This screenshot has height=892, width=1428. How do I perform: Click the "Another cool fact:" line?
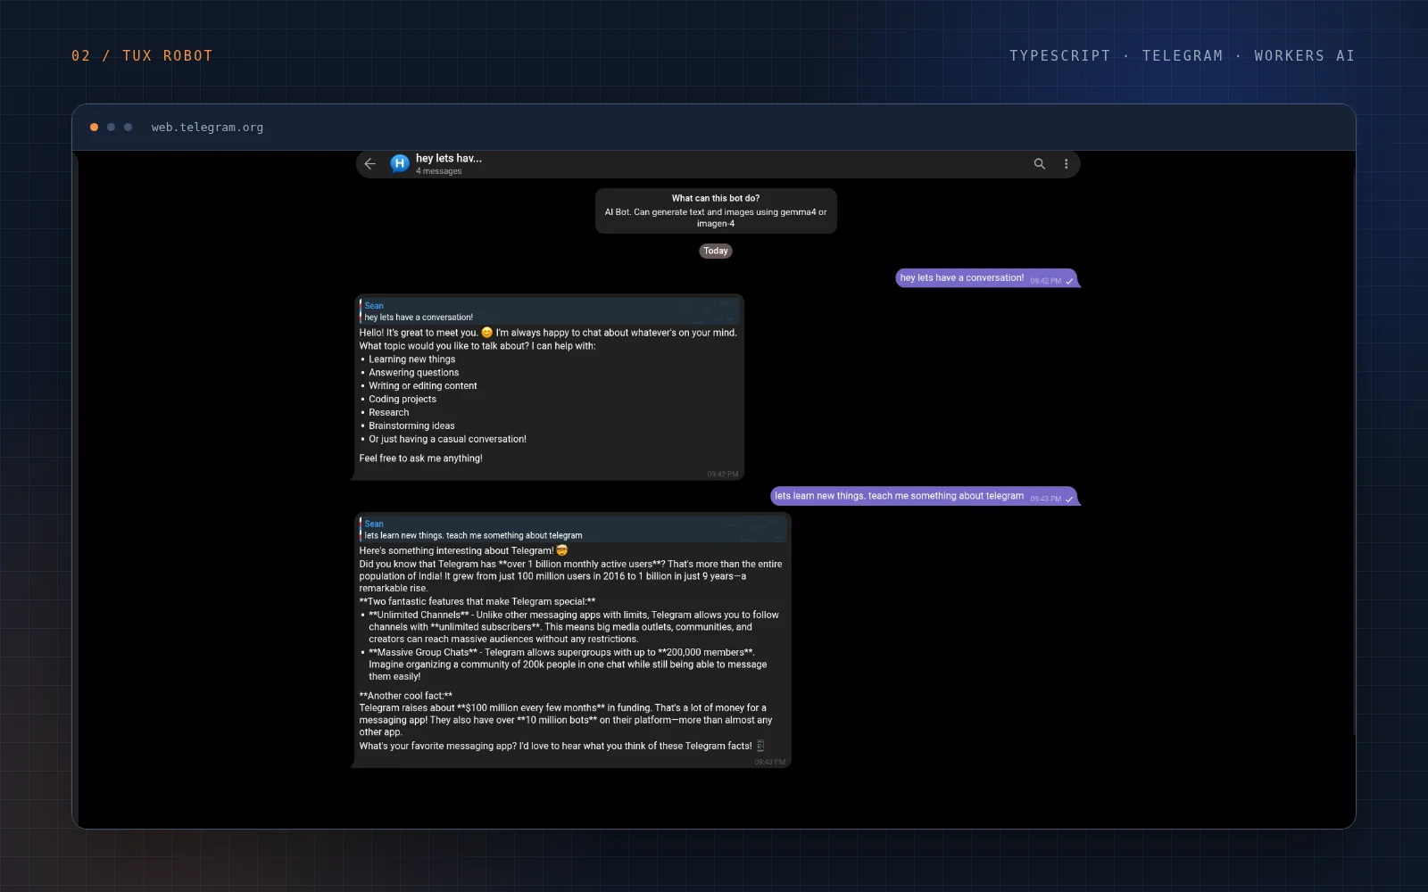[406, 696]
